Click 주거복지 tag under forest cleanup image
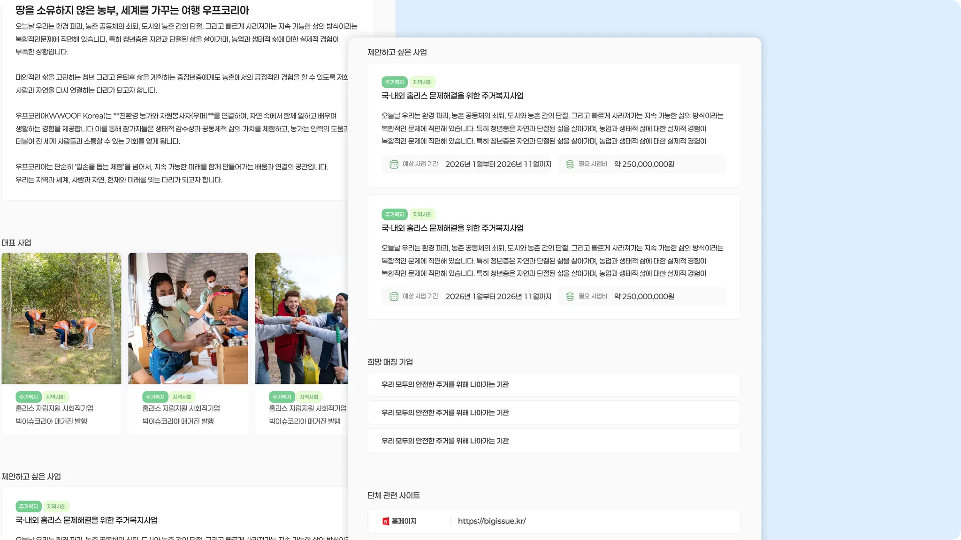This screenshot has width=961, height=540. pos(28,397)
